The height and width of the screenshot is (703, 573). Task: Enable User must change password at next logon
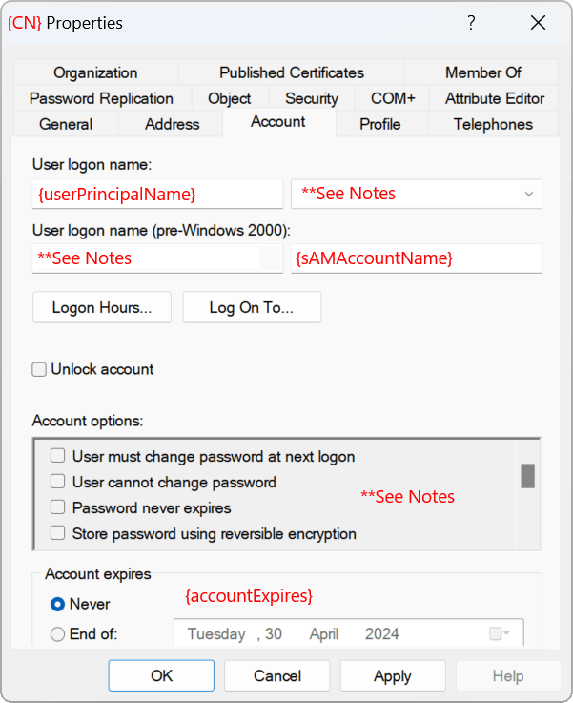[58, 456]
